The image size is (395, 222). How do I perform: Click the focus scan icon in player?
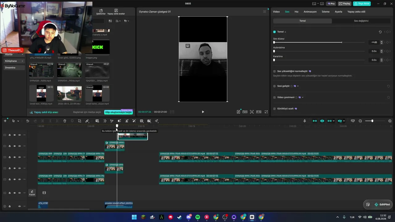click(252, 112)
